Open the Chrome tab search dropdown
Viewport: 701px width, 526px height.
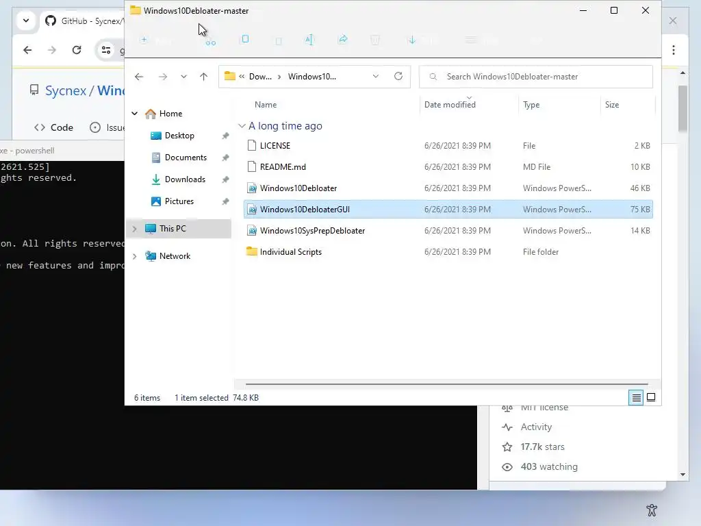tap(26, 21)
